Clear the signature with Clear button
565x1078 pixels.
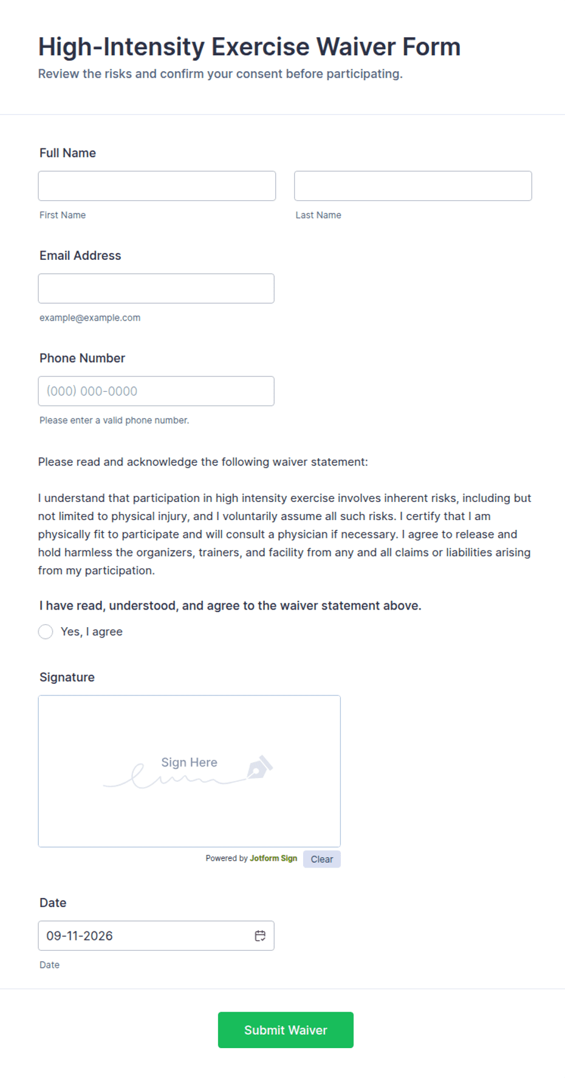point(322,859)
